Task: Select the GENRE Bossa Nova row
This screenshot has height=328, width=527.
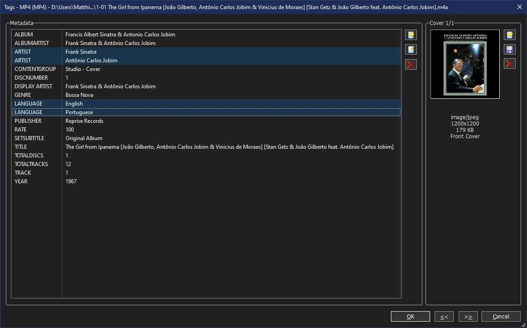Action: [206, 95]
